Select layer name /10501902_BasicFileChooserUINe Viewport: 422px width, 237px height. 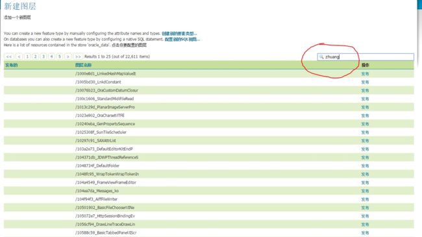click(x=105, y=208)
